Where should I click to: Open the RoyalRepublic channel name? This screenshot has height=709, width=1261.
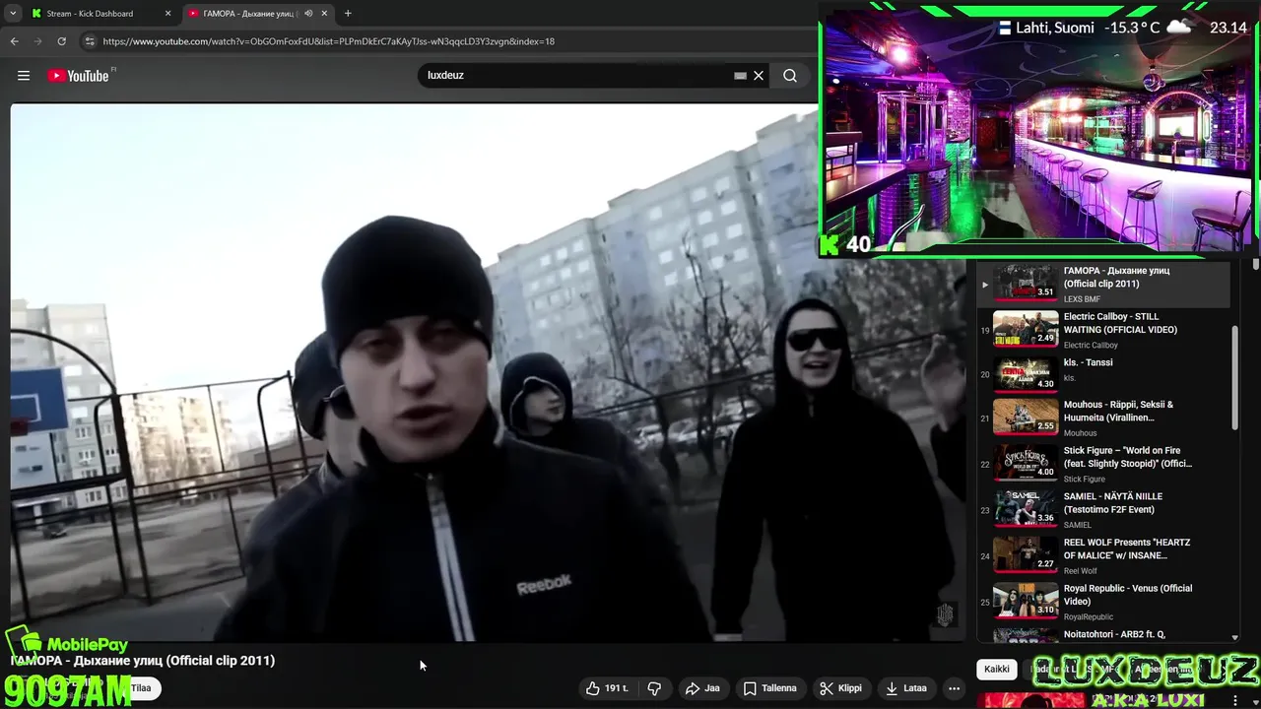coord(1091,617)
